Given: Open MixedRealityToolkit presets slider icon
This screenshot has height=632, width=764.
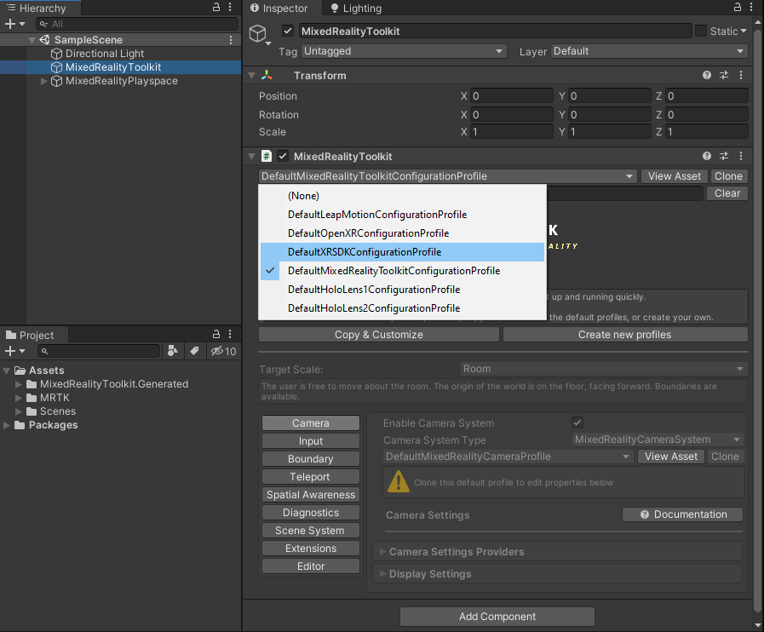Looking at the screenshot, I should (724, 156).
